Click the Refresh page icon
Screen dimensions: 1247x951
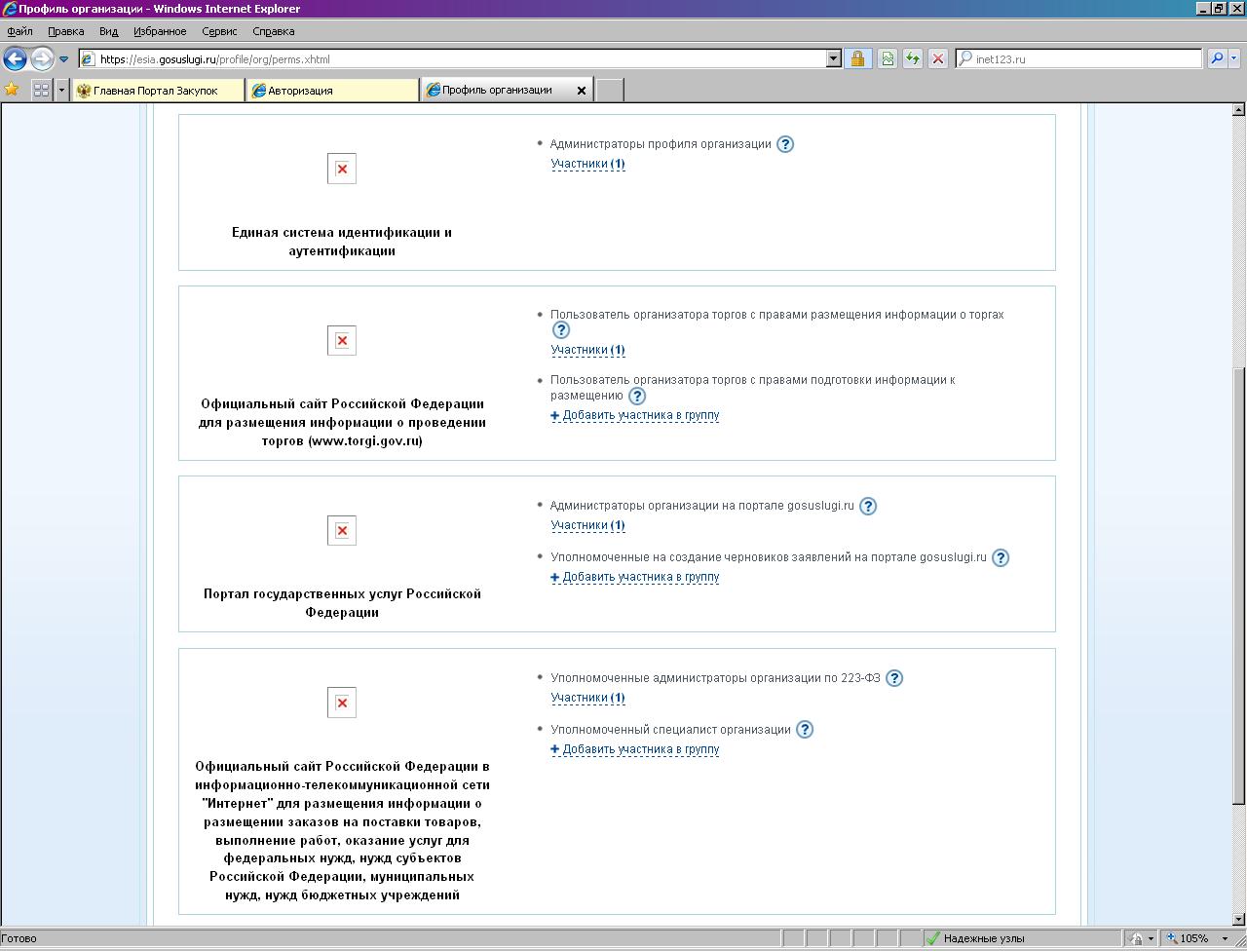coord(913,58)
